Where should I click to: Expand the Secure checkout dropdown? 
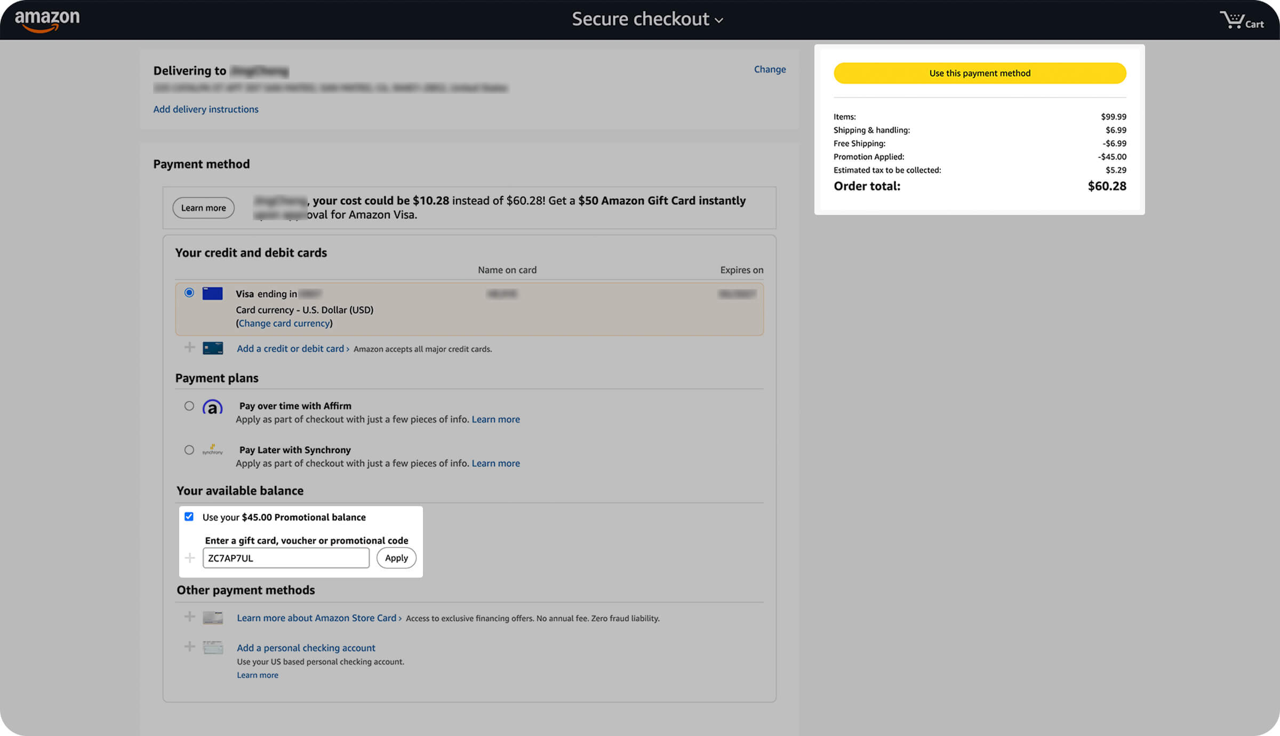pos(647,19)
